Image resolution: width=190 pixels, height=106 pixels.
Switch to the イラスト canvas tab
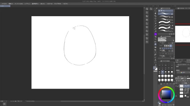click(x=5, y=6)
